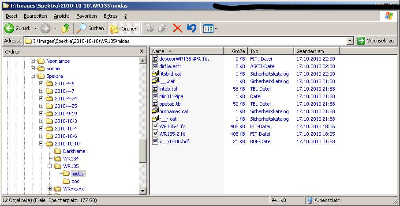Go up one folder level
This screenshot has width=400, height=206.
click(x=66, y=28)
